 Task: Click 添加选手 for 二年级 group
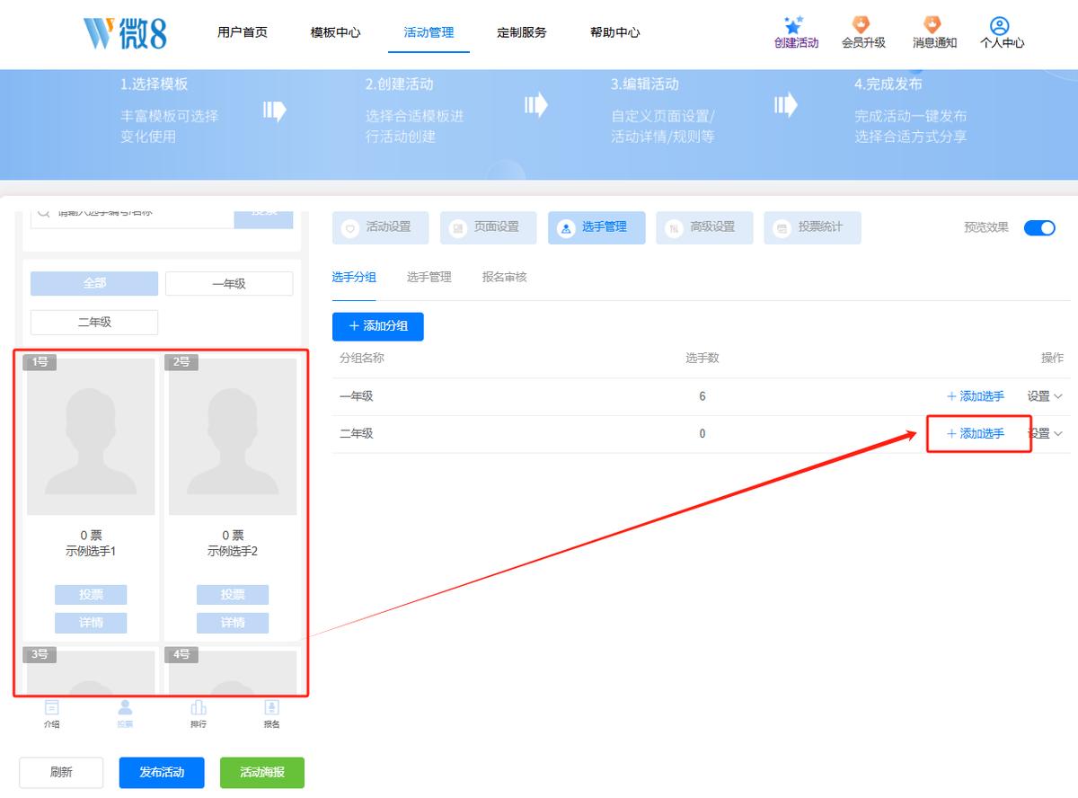pos(976,434)
